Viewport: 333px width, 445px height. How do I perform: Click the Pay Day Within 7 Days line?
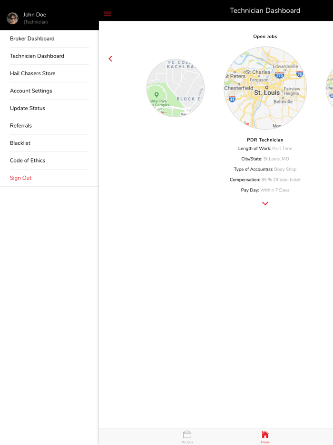(265, 190)
